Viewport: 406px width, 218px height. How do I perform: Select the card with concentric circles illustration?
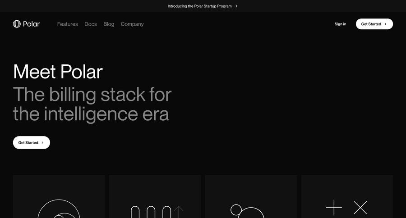pos(59,196)
